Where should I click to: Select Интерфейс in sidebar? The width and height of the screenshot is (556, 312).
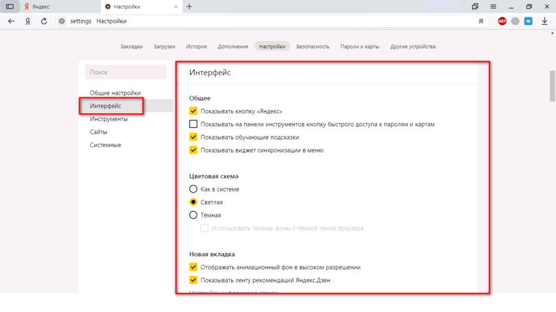coord(126,106)
